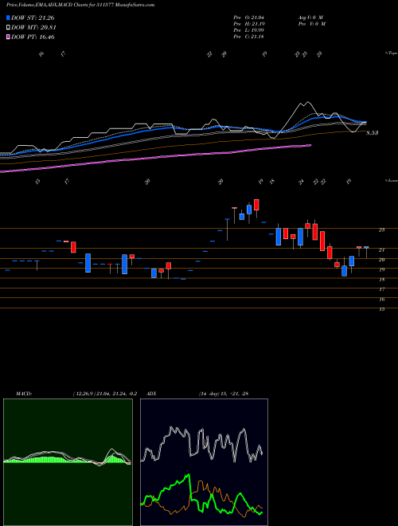Click the 16 price axis label
Image resolution: width=398 pixels, height=526 pixels.
pyautogui.click(x=381, y=299)
